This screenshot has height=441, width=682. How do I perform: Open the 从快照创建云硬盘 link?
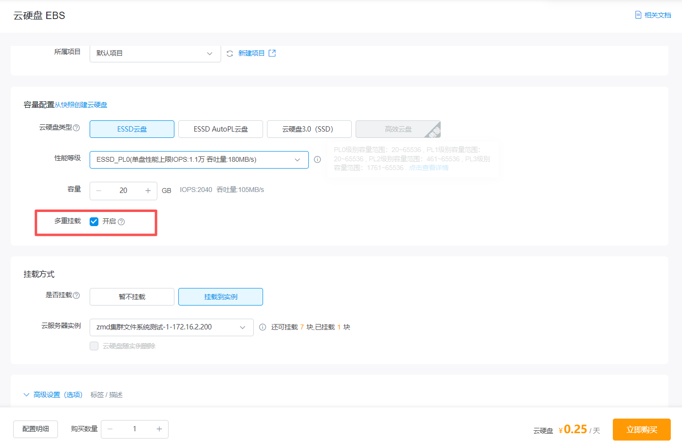click(x=81, y=105)
